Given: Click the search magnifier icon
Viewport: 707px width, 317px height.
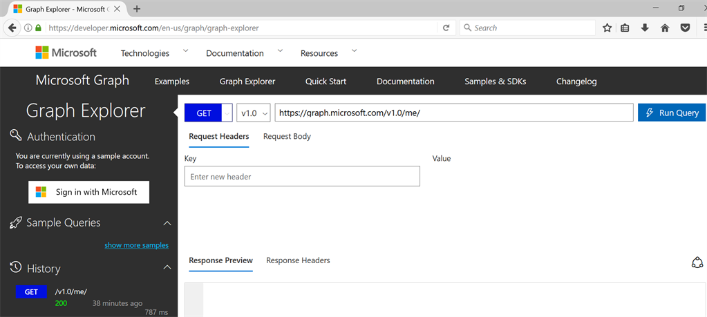Looking at the screenshot, I should click(x=468, y=28).
